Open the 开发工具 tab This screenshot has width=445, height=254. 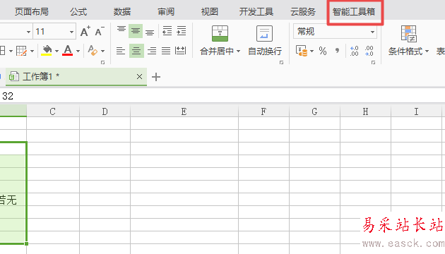[x=256, y=11]
